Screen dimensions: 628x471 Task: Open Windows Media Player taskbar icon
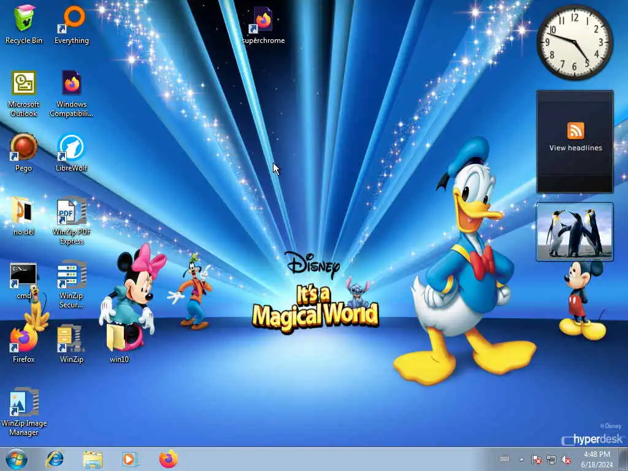[130, 459]
